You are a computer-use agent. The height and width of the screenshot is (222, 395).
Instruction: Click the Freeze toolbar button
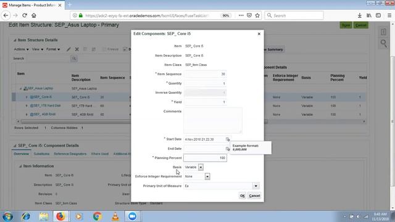tap(110, 49)
